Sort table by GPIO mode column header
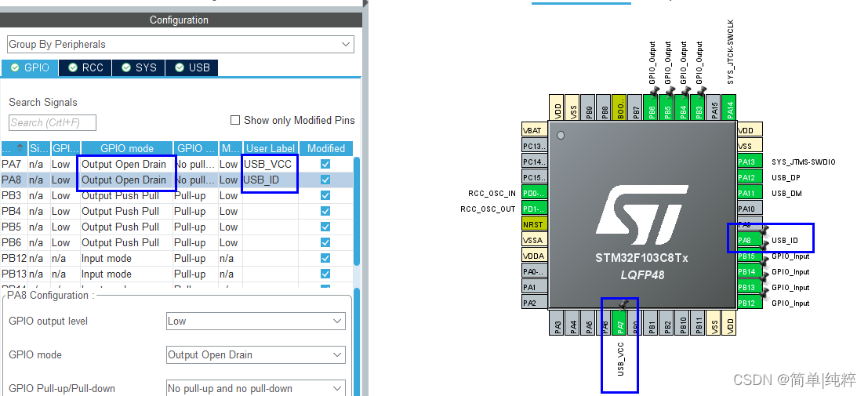The height and width of the screenshot is (396, 868). pos(127,148)
